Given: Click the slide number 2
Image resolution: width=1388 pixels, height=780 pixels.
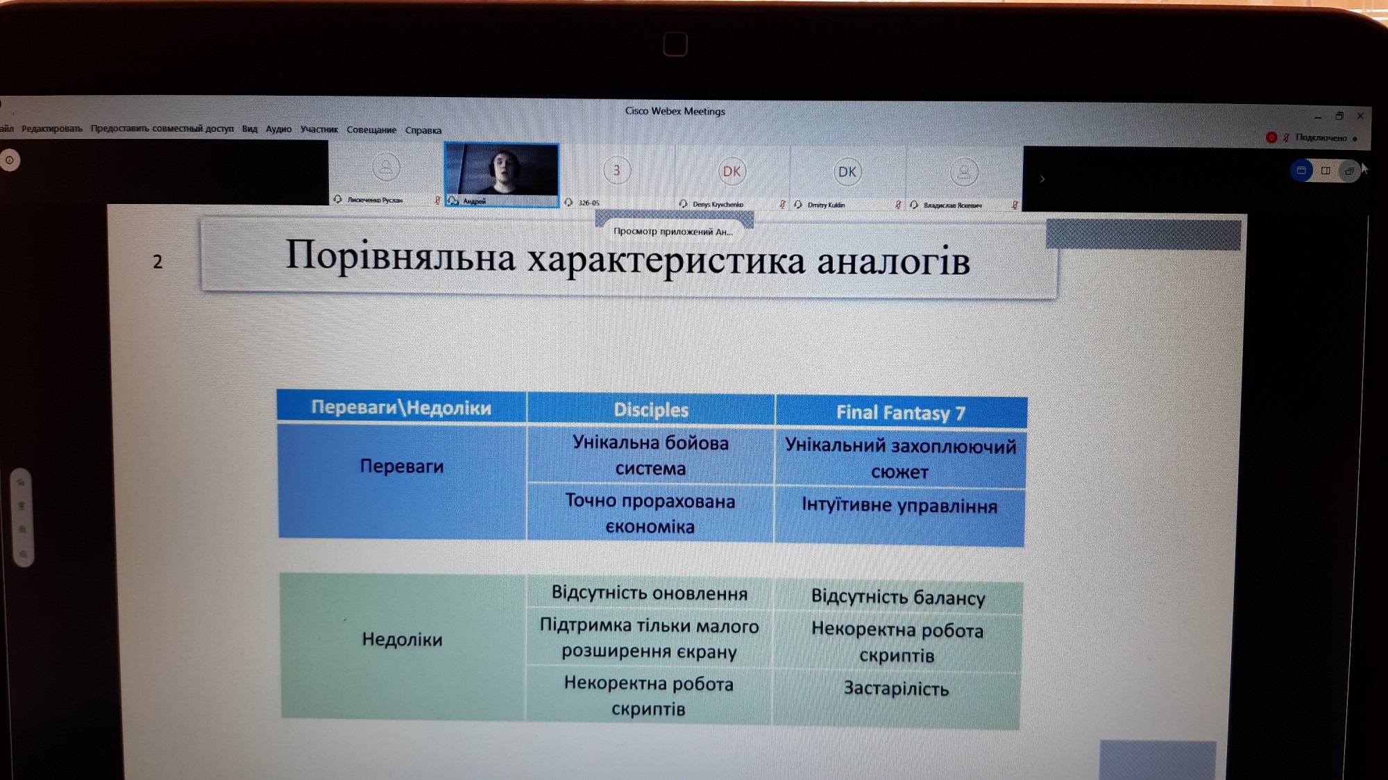Looking at the screenshot, I should tap(158, 262).
